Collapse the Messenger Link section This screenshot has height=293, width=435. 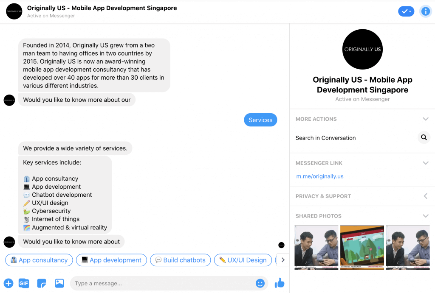pyautogui.click(x=426, y=163)
